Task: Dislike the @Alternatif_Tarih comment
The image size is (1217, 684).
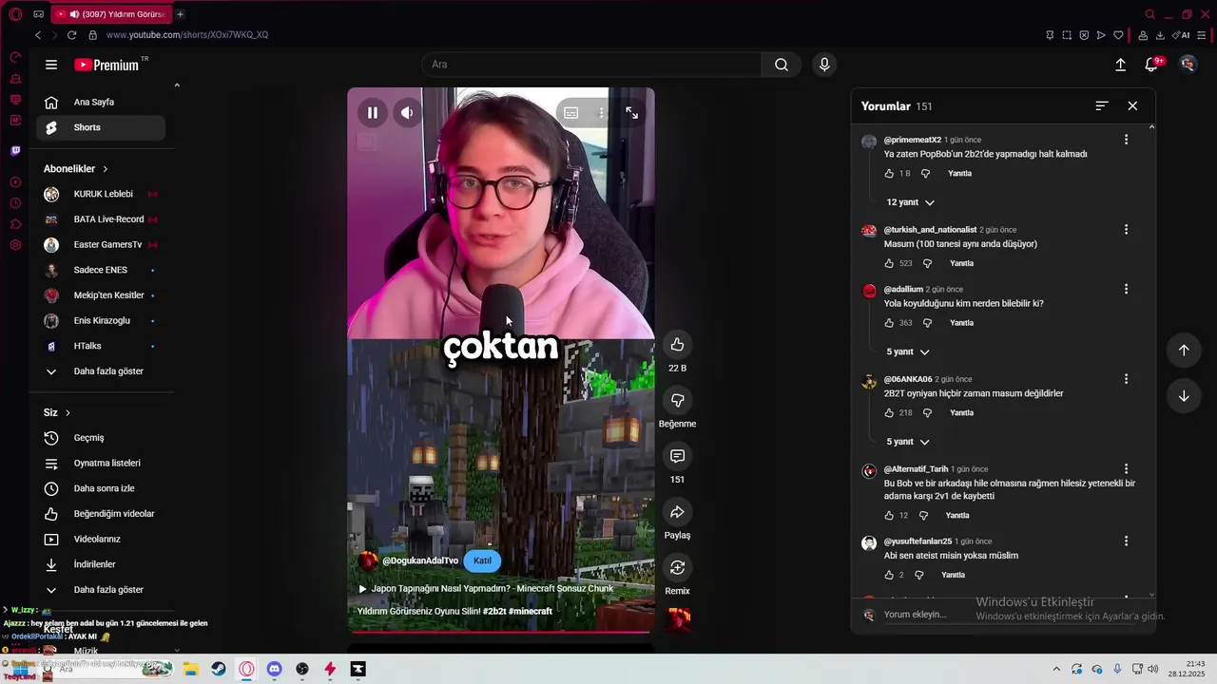Action: click(x=923, y=516)
